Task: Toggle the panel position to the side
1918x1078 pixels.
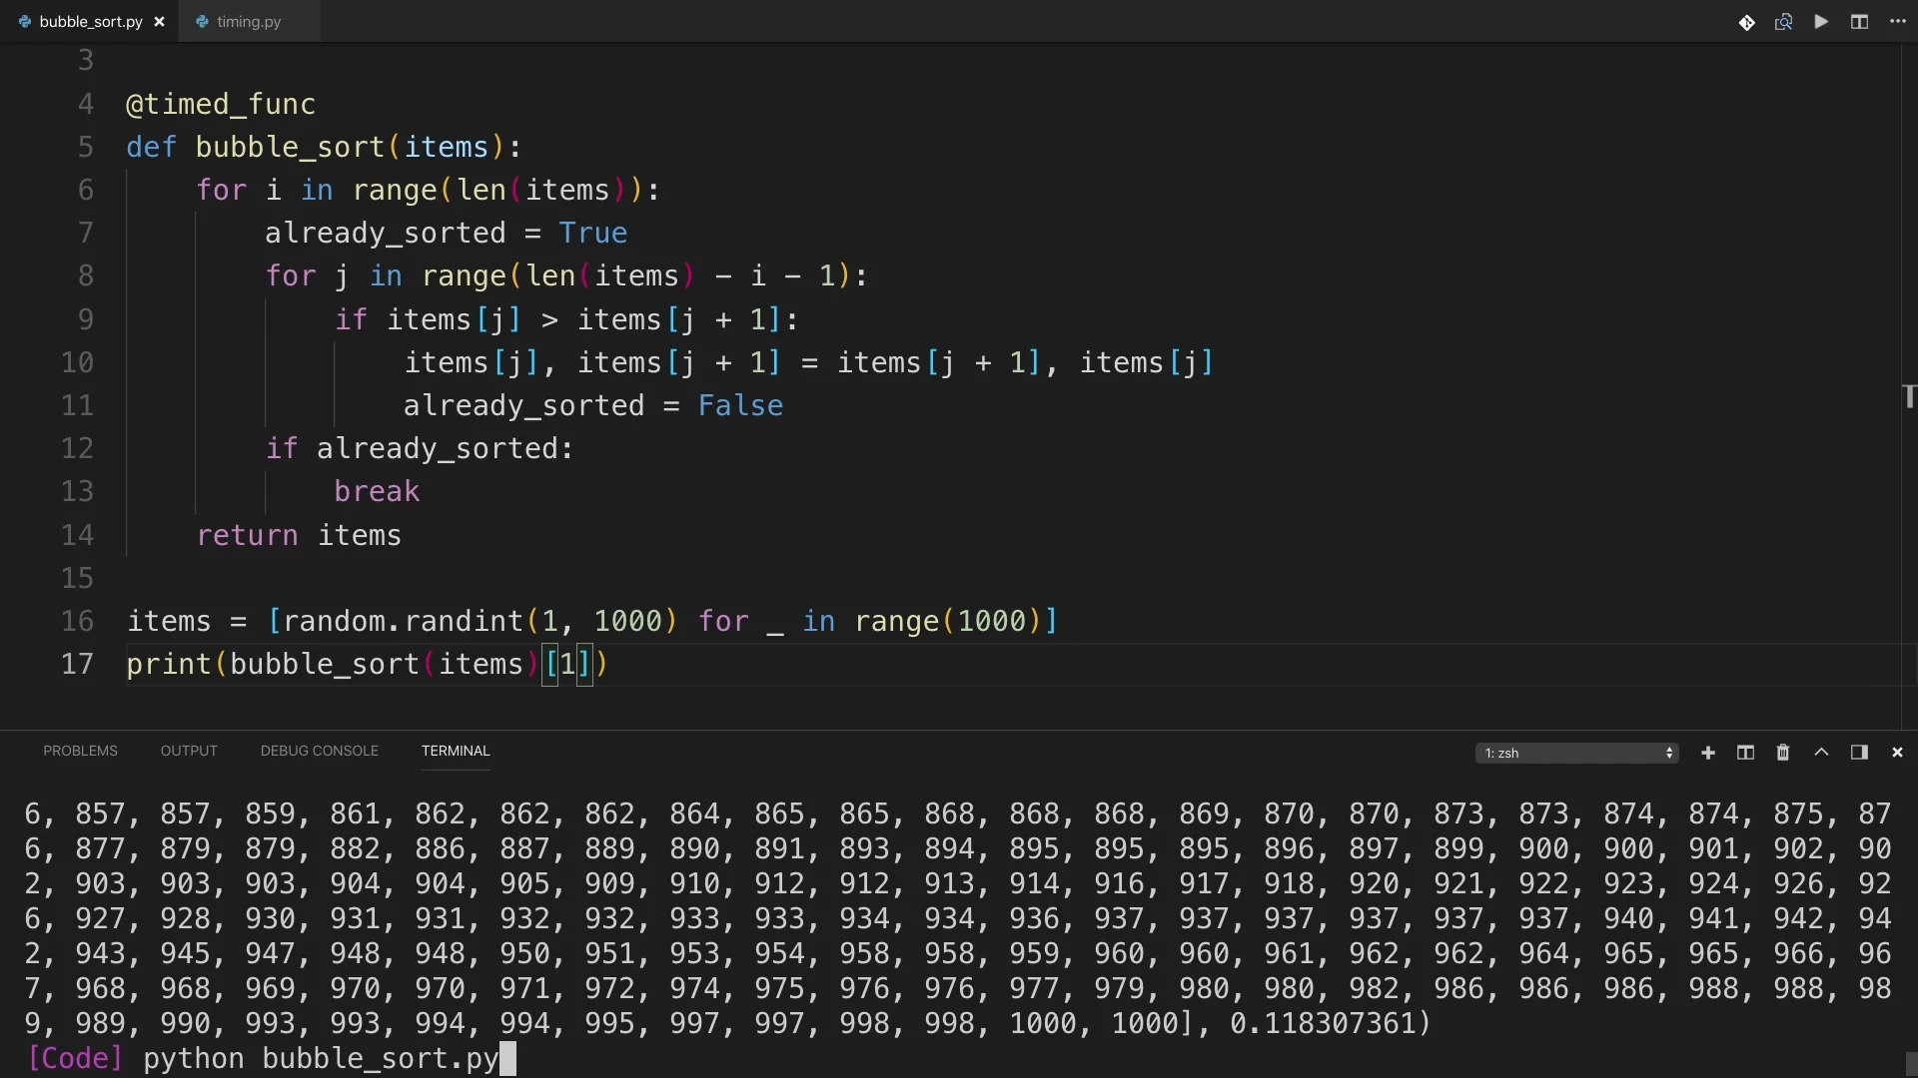Action: [x=1859, y=753]
